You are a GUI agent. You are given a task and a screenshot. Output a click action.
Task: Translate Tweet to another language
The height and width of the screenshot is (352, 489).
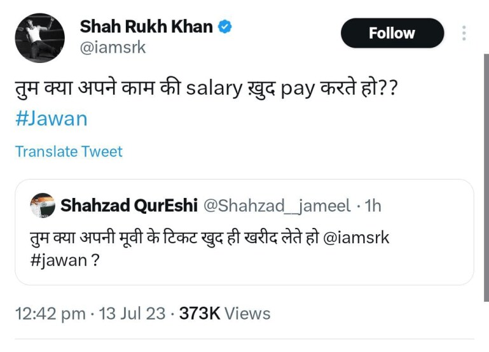(x=69, y=151)
